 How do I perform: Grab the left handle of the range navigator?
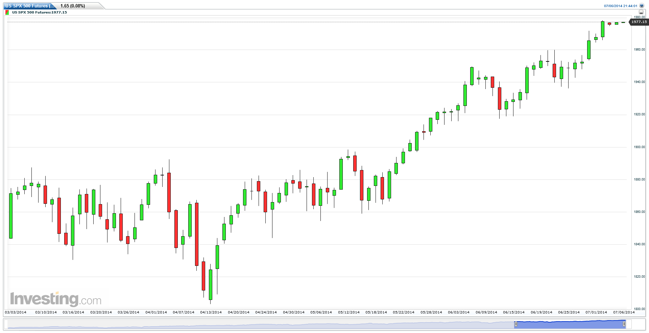pos(516,324)
